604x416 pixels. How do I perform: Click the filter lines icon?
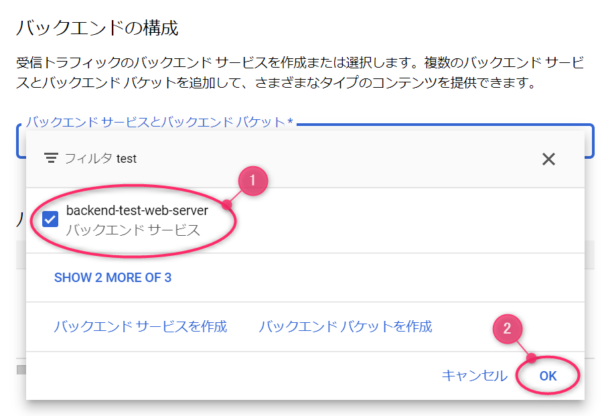point(51,158)
